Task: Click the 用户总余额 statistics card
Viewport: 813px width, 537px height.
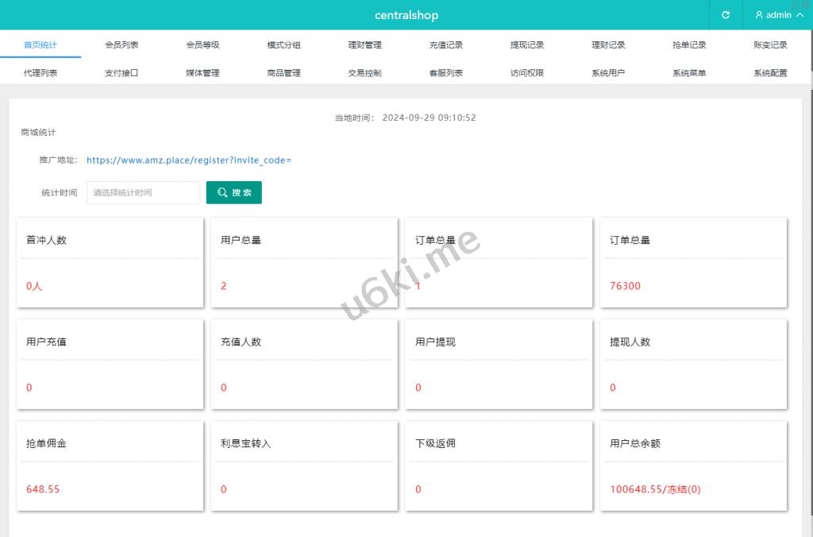Action: point(693,466)
